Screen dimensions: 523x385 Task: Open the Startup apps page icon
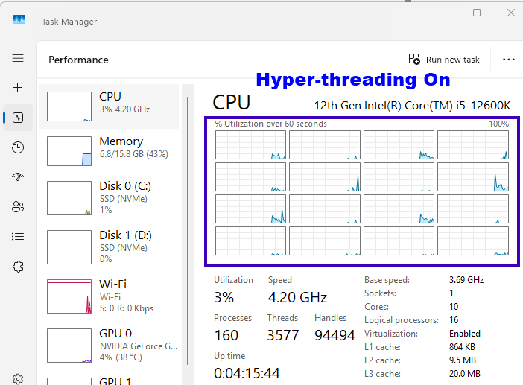coord(18,176)
